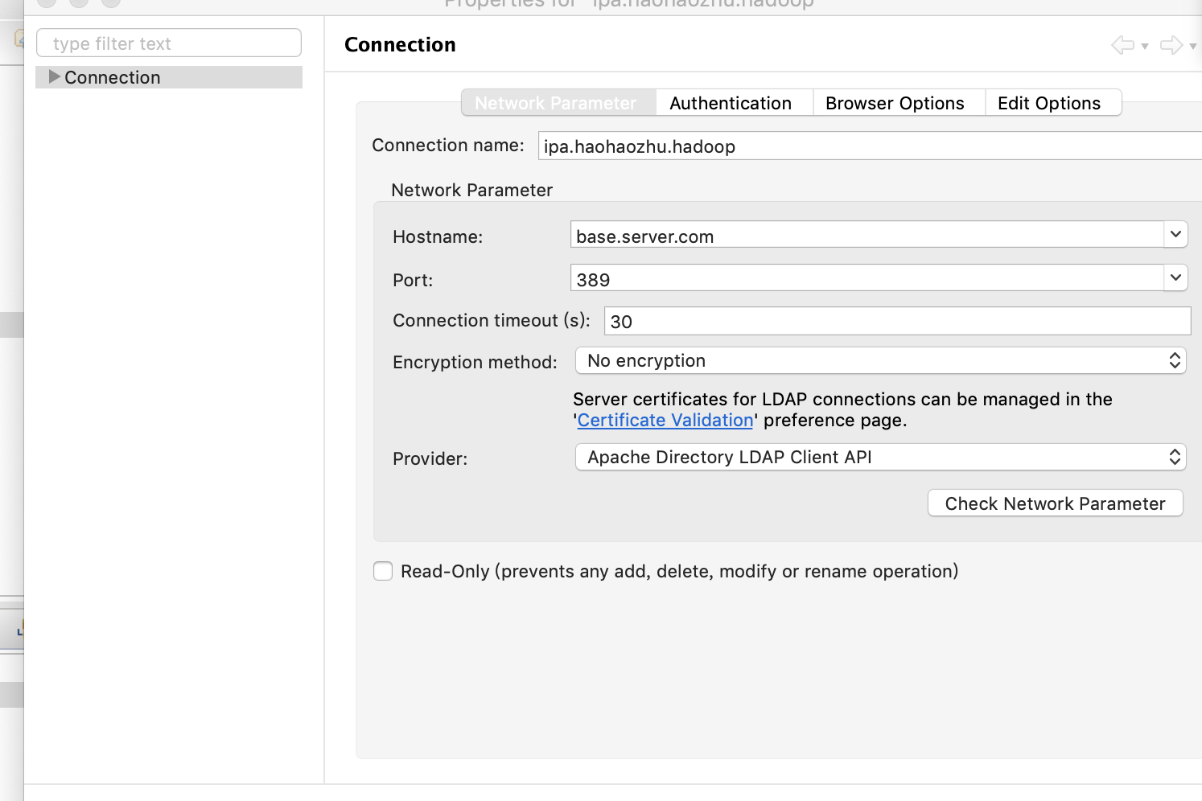Screen dimensions: 1202x801
Task: Open the forward arrow history dropdown
Action: 1192,47
